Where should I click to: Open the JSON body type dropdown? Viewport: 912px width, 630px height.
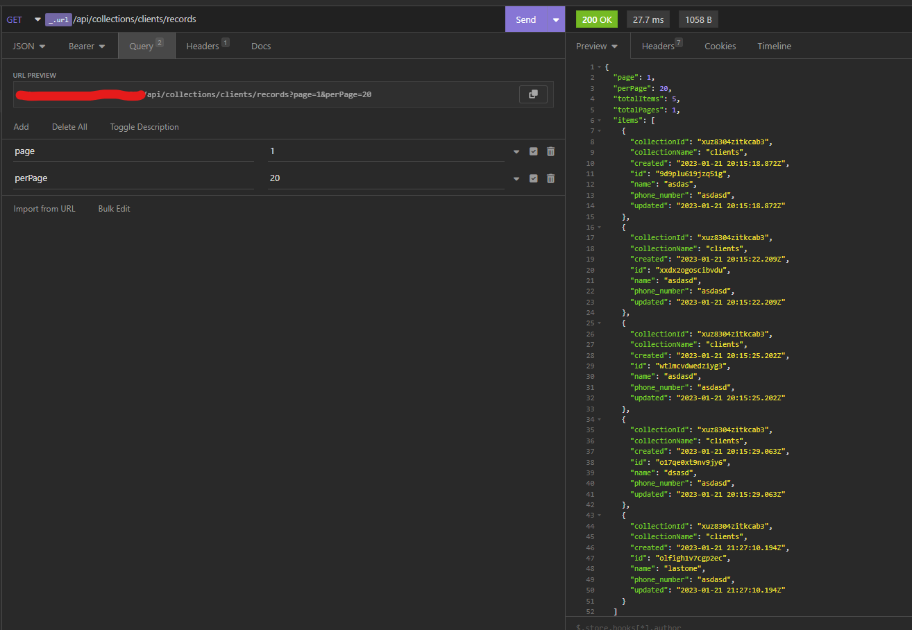(28, 46)
